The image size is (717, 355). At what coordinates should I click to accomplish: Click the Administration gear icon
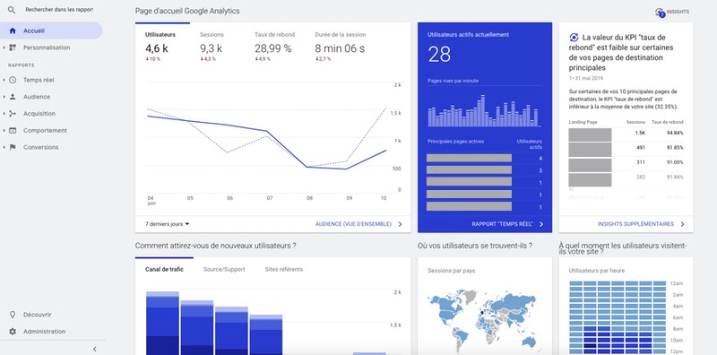tap(13, 332)
